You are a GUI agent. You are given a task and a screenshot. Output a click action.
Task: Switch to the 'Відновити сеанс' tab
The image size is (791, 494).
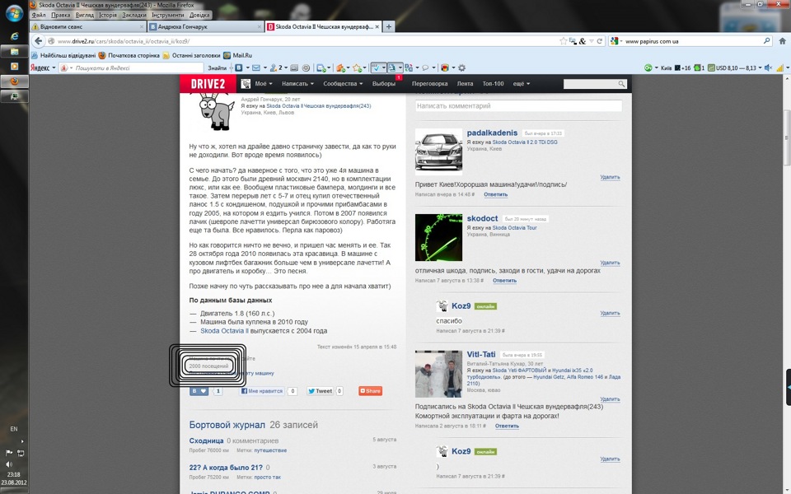pos(88,26)
